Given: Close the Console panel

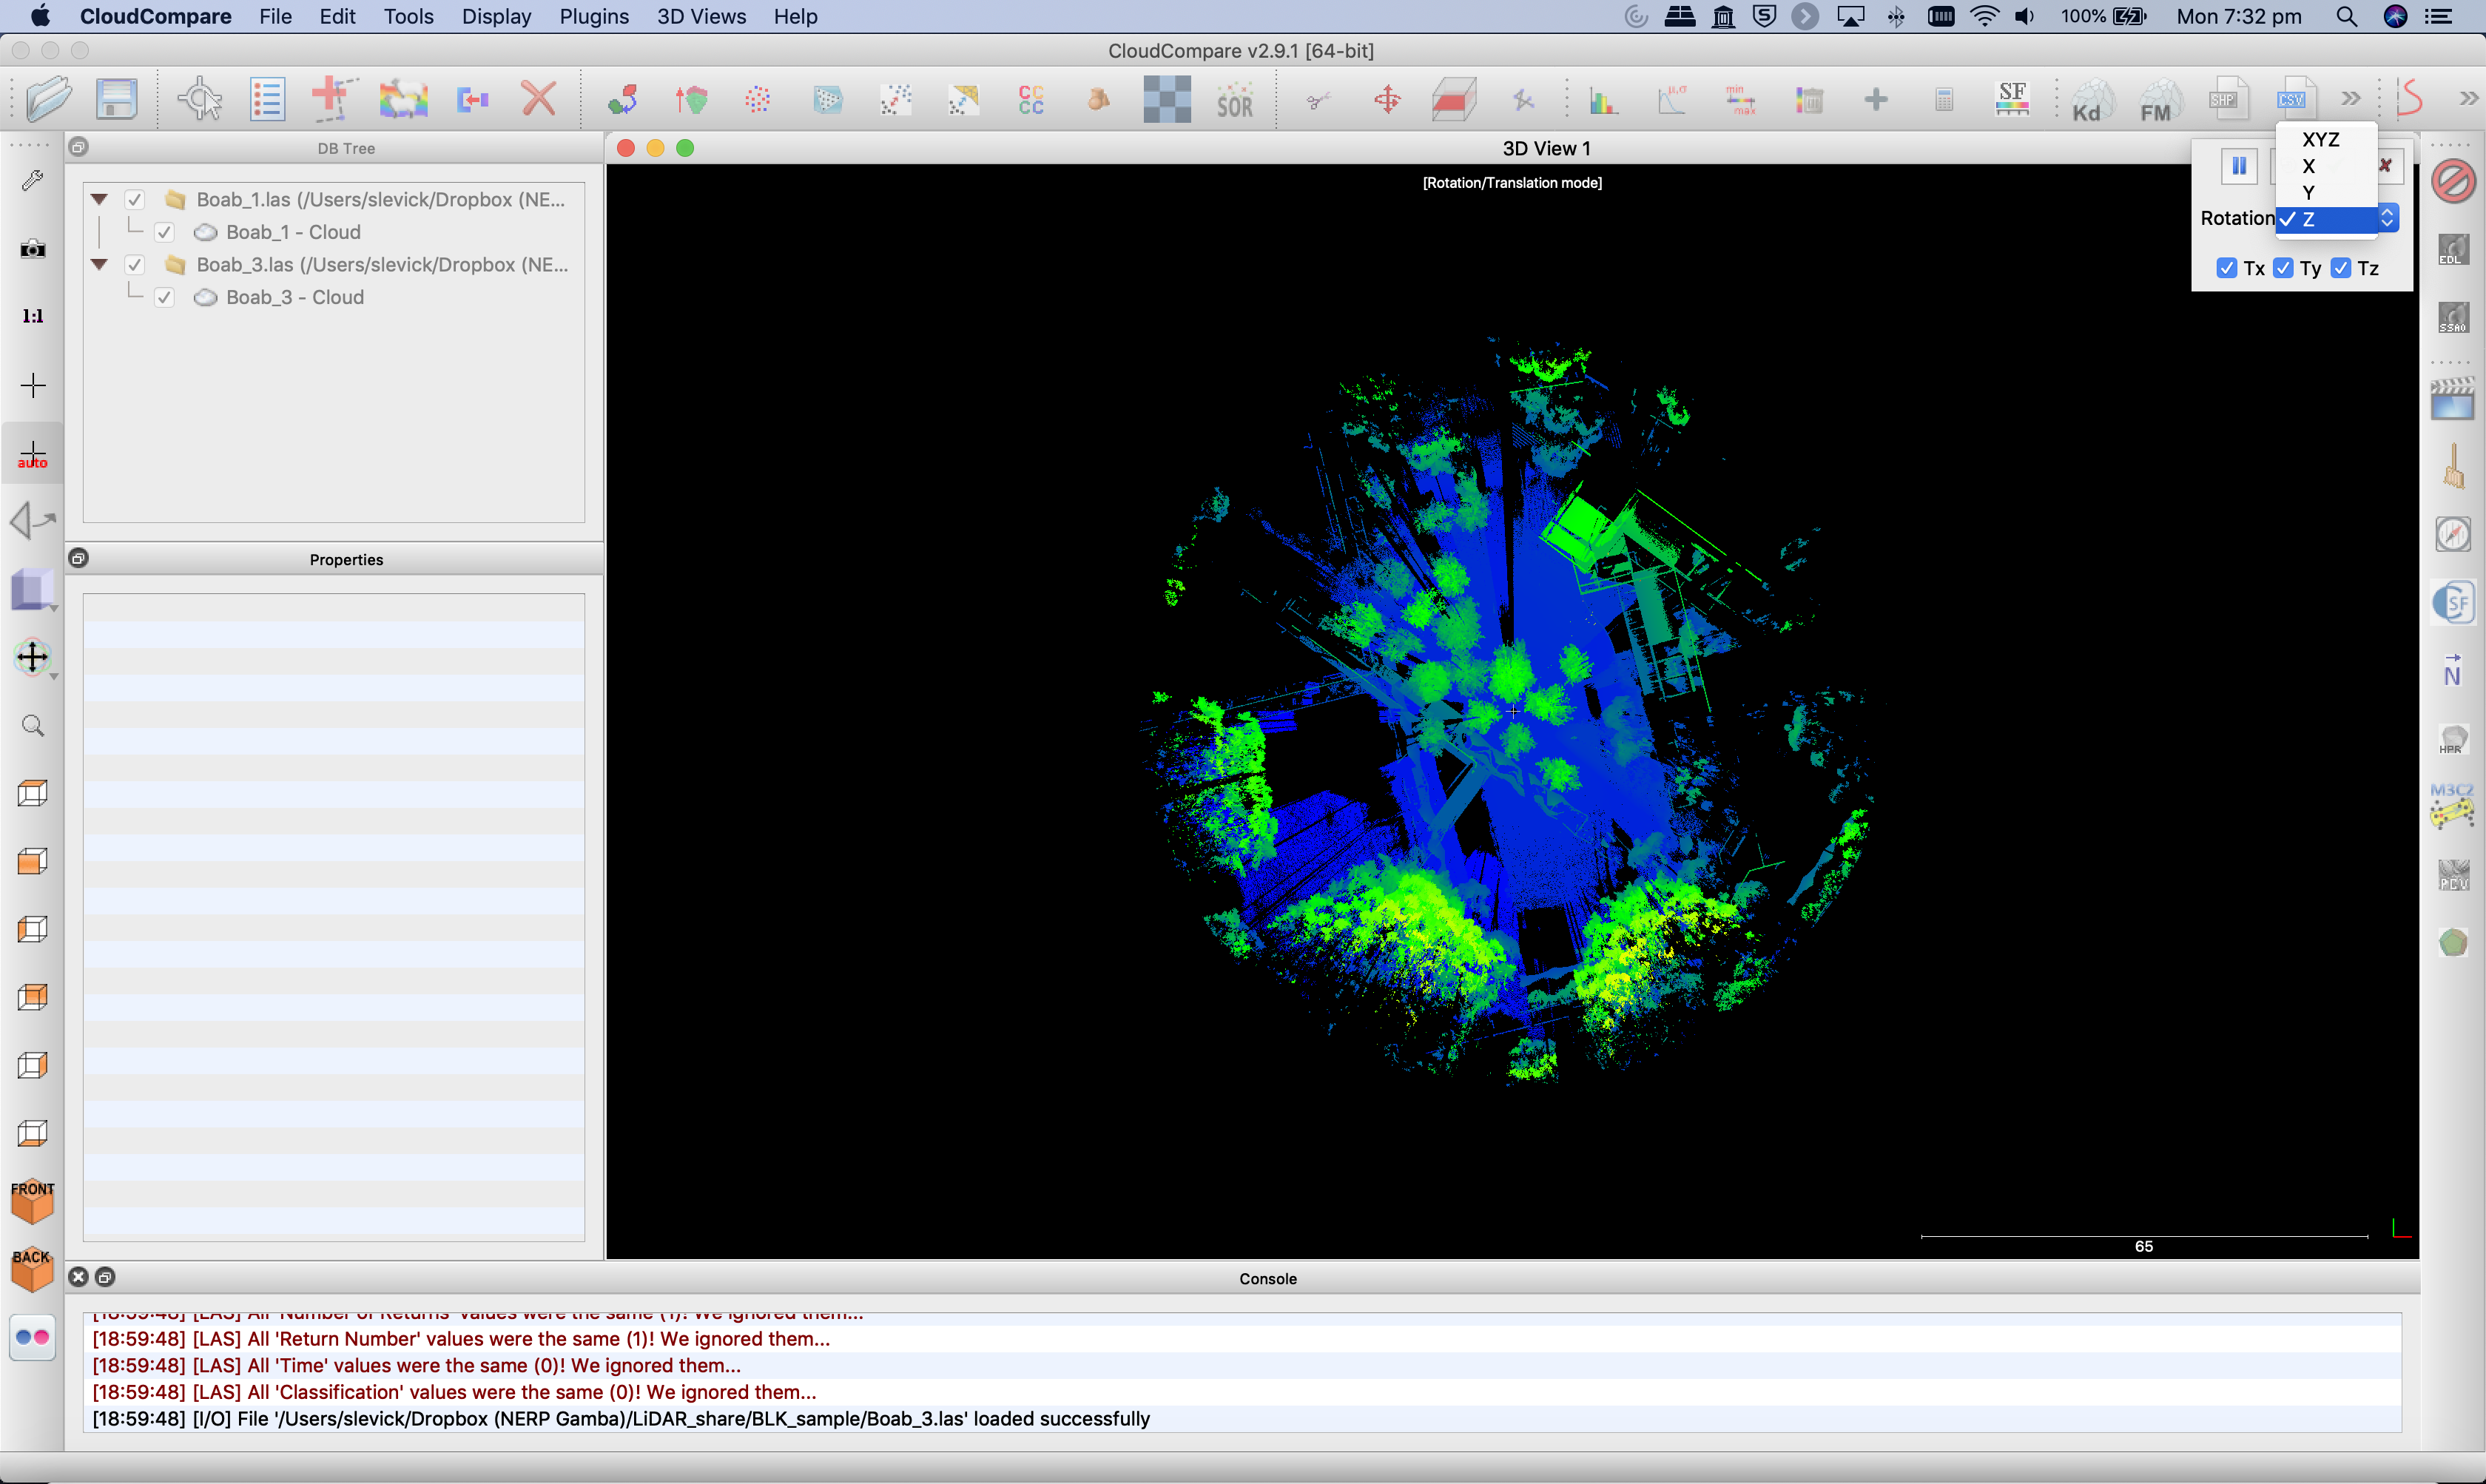Looking at the screenshot, I should (x=78, y=1277).
